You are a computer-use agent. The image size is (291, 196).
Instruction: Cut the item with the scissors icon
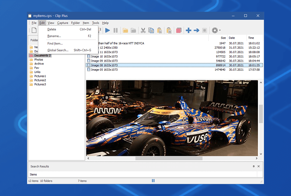pos(143,30)
